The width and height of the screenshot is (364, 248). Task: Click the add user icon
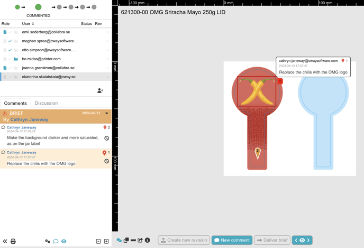[x=100, y=91]
